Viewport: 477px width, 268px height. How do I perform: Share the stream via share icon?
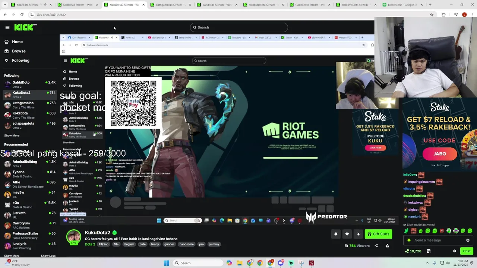click(x=376, y=246)
